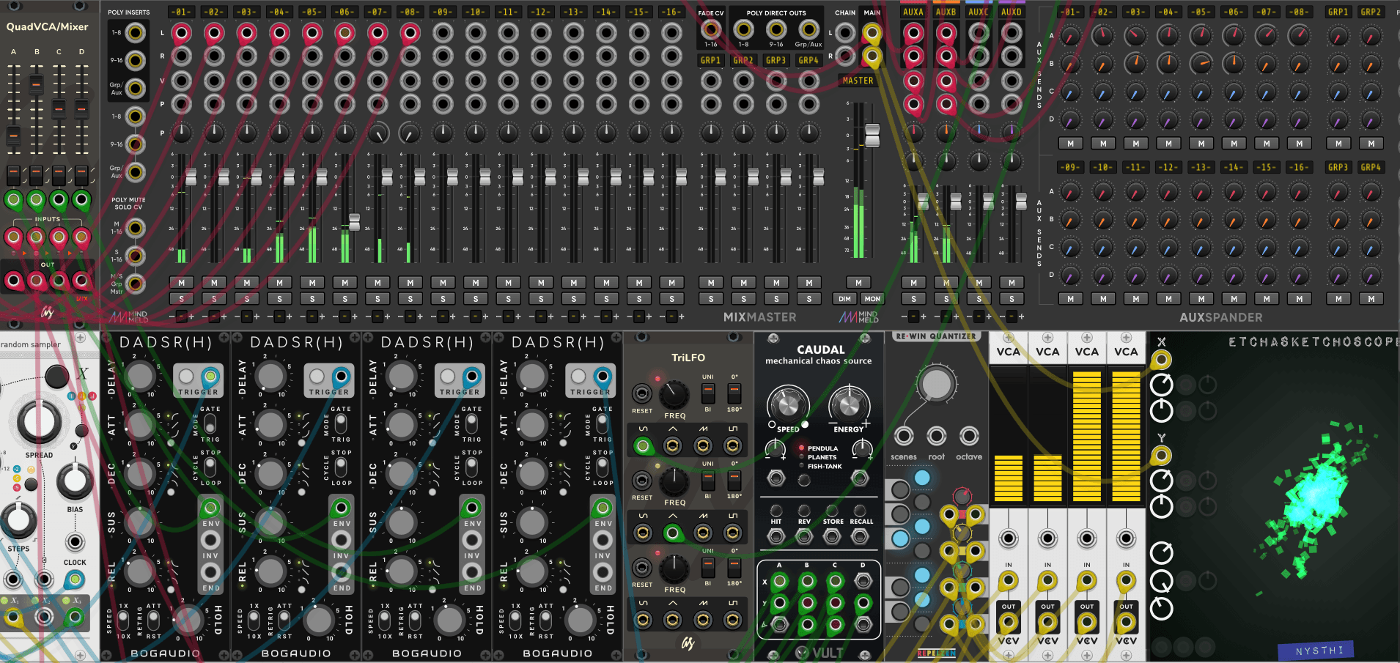Mute the AUXA return in AuxSpander
Viewport: 1400px width, 663px height.
pyautogui.click(x=913, y=283)
